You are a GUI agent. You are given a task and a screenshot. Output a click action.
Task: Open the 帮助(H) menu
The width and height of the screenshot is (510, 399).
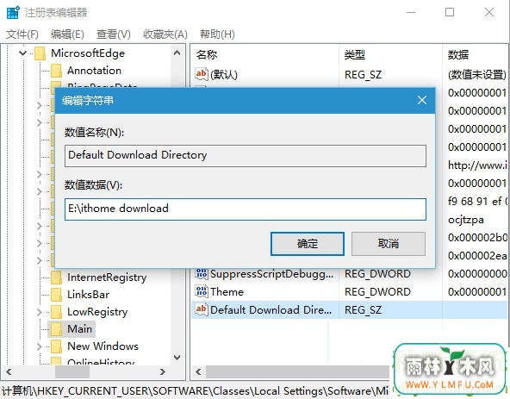coord(217,34)
